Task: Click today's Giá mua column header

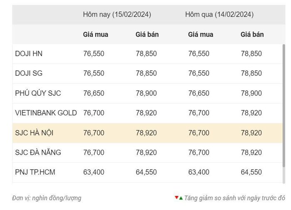Action: [x=96, y=35]
